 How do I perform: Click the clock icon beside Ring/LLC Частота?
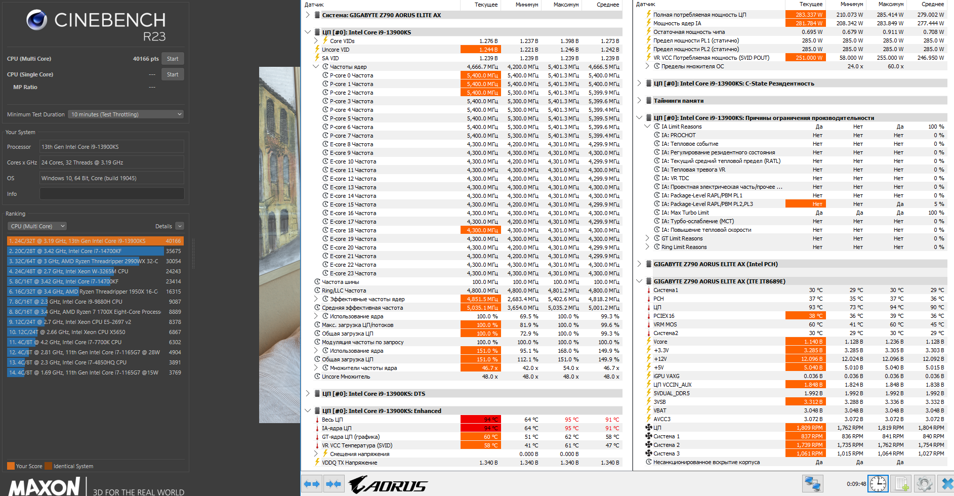tap(317, 291)
